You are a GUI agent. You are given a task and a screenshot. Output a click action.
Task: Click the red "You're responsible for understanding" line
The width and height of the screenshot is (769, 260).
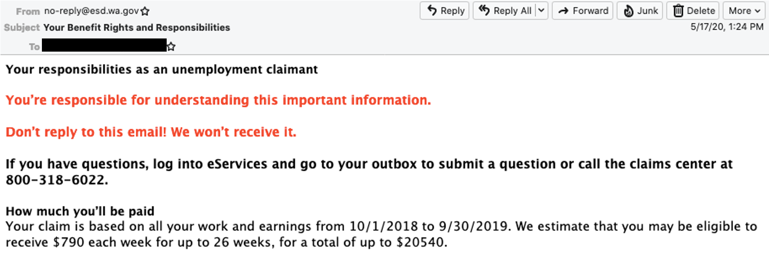218,100
